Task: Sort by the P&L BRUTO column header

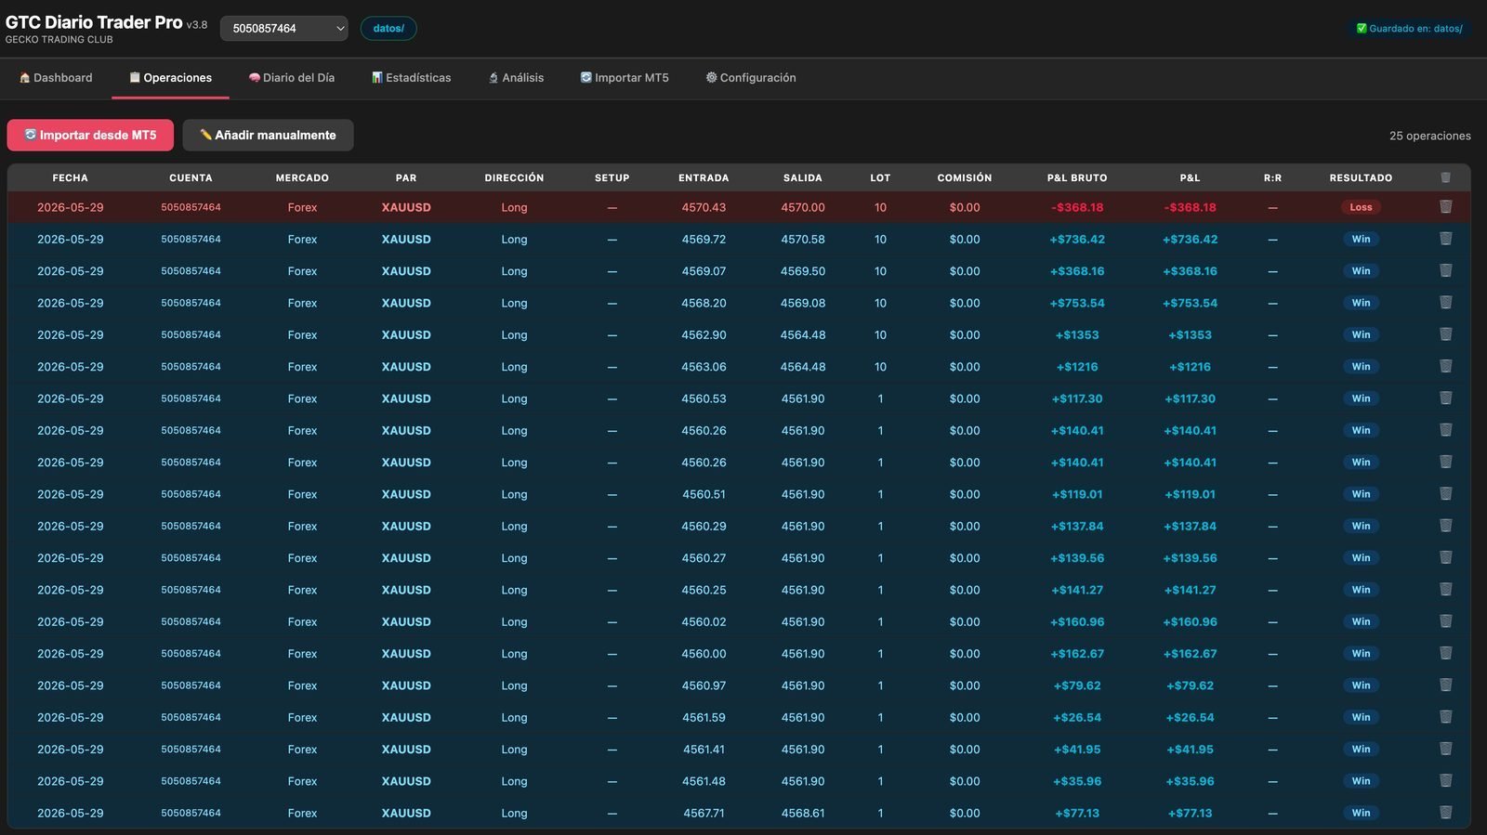Action: point(1077,177)
